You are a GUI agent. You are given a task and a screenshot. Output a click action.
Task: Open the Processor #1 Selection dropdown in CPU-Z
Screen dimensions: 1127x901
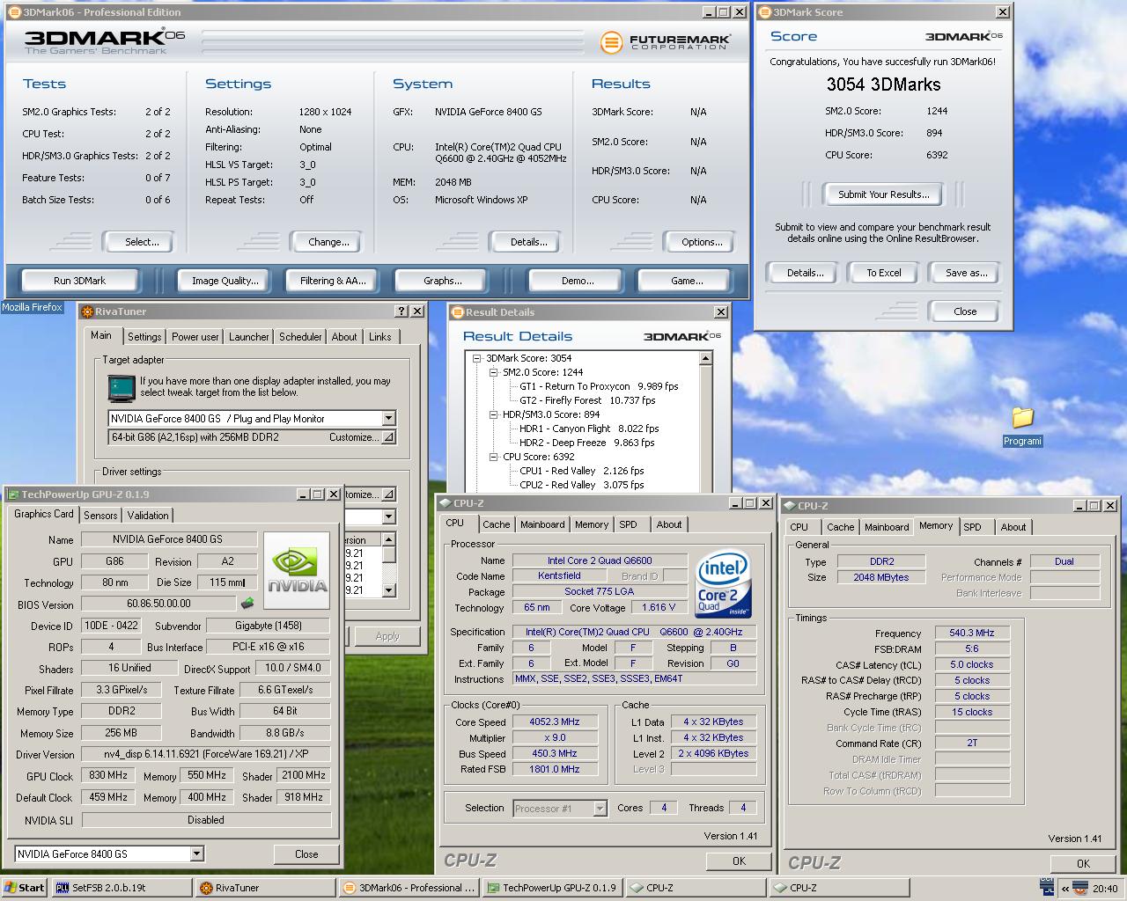click(600, 808)
